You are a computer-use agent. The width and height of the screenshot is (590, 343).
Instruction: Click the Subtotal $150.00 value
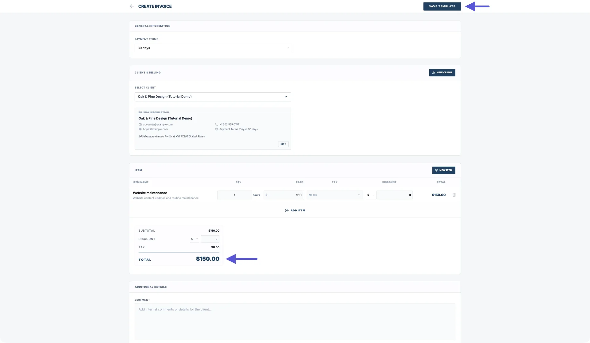(x=214, y=231)
